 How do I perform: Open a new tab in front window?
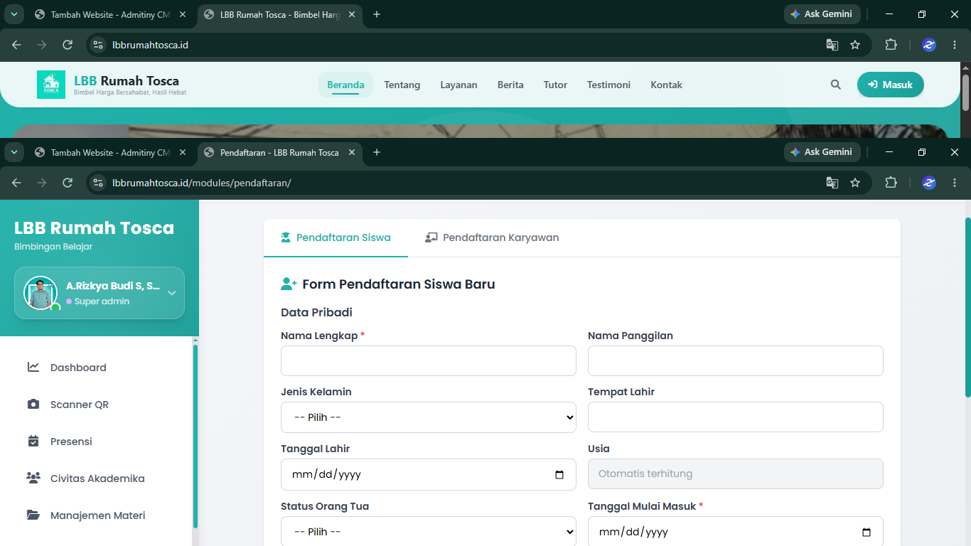377,152
